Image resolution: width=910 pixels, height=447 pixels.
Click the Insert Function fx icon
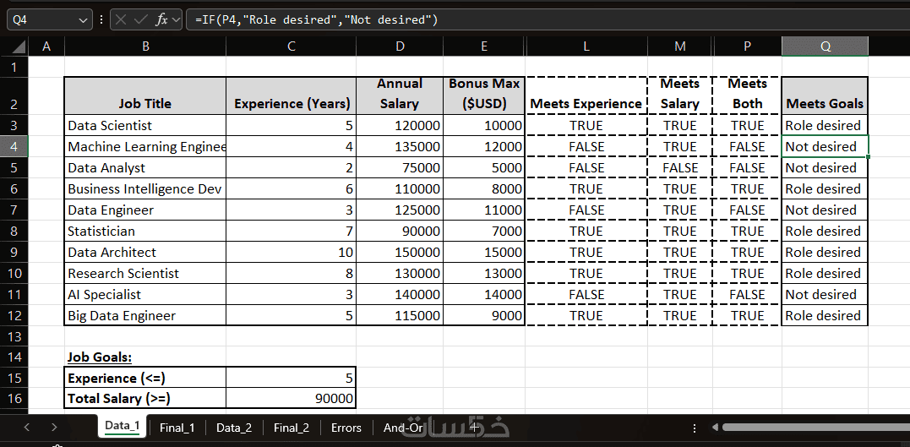[x=161, y=19]
